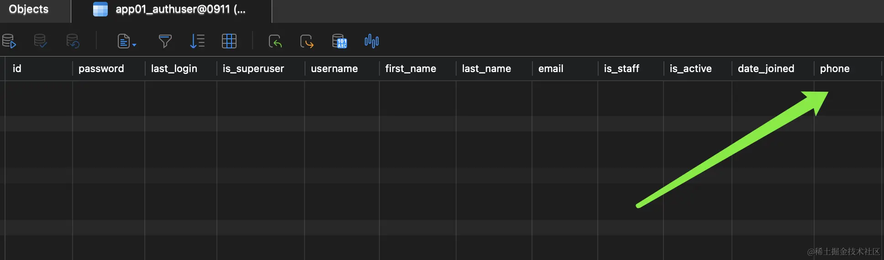Screen dimensions: 884x260
Task: Click the Rollback transaction icon
Action: (73, 41)
